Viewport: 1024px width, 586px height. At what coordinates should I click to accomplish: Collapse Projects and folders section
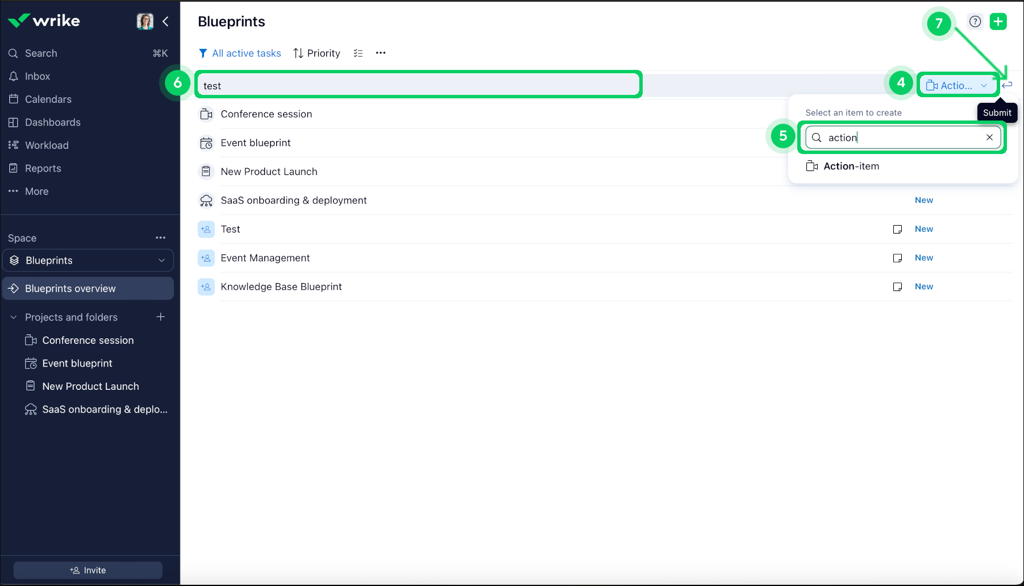point(14,317)
